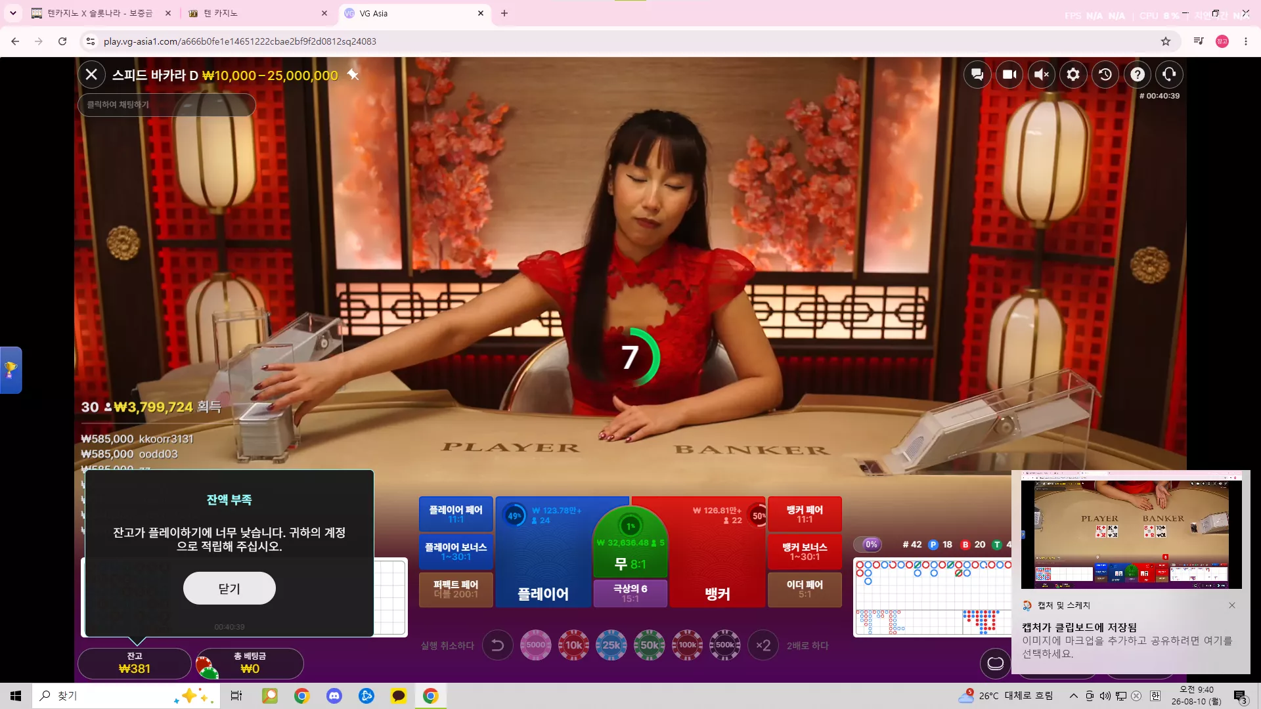Screen dimensions: 1261x709
Task: Open the trophy widget on the left edge
Action: 11,370
